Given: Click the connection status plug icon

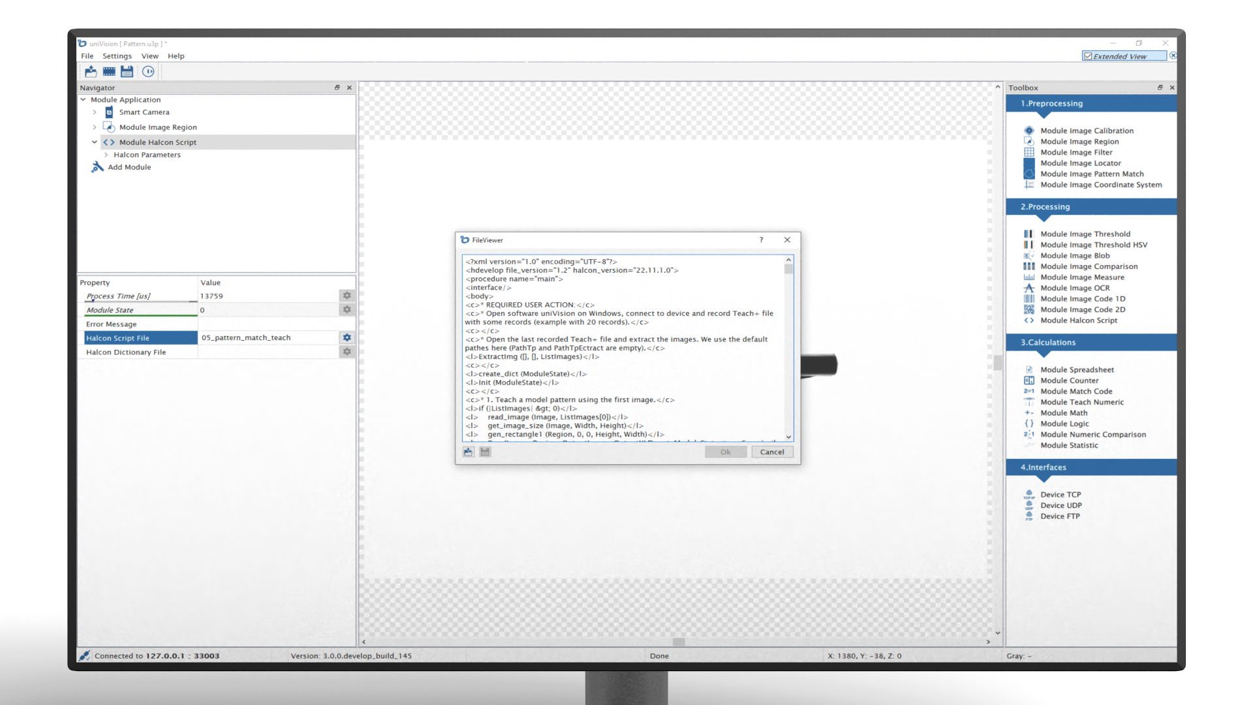Looking at the screenshot, I should 85,656.
